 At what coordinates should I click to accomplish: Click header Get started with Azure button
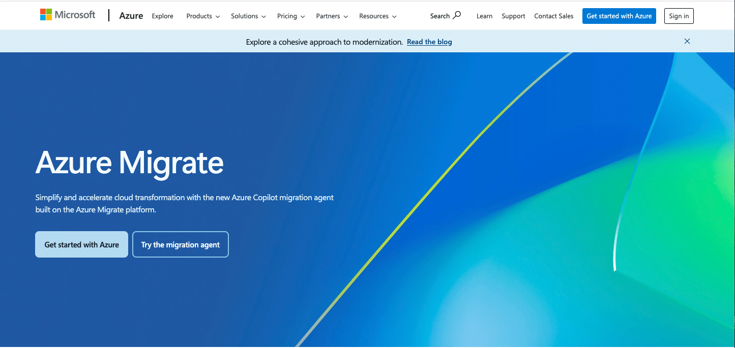(619, 16)
